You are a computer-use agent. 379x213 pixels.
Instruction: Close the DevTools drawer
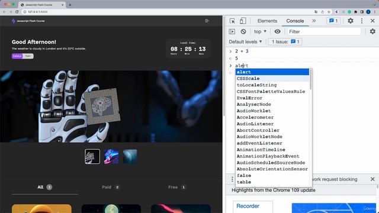pyautogui.click(x=372, y=179)
